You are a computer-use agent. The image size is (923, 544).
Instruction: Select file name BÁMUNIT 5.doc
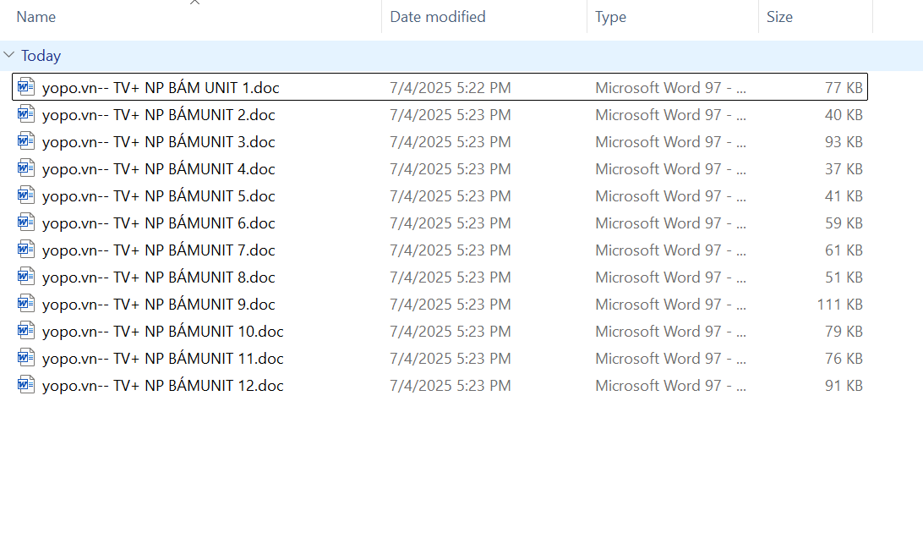(158, 196)
